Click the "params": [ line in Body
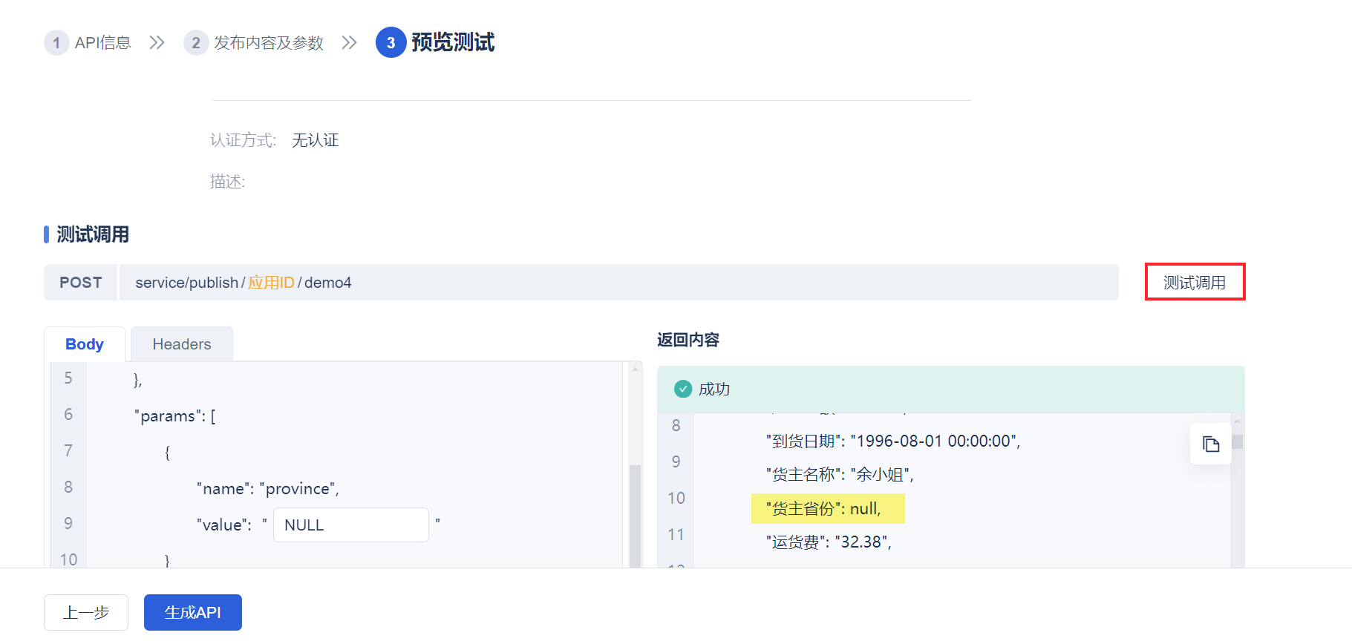 [175, 416]
